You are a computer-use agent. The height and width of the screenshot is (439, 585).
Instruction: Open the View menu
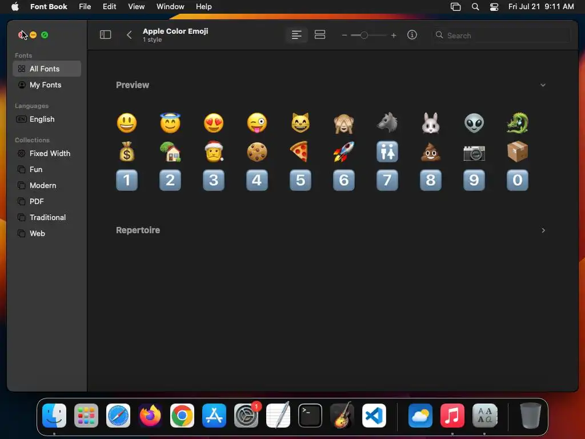click(136, 7)
